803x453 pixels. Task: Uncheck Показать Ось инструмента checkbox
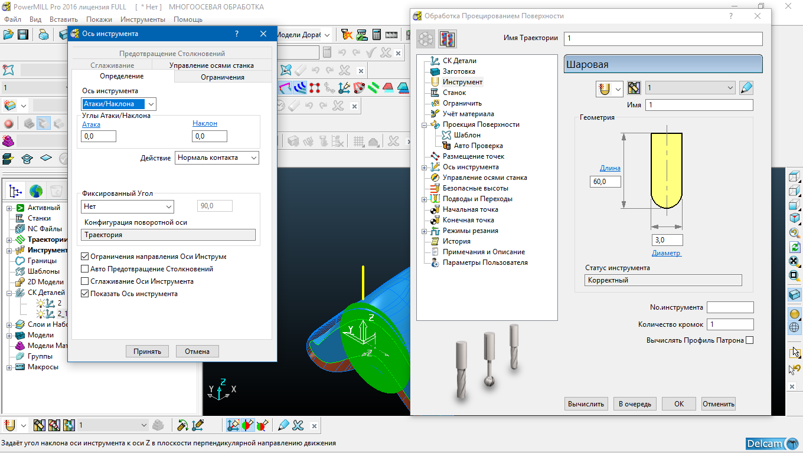85,294
